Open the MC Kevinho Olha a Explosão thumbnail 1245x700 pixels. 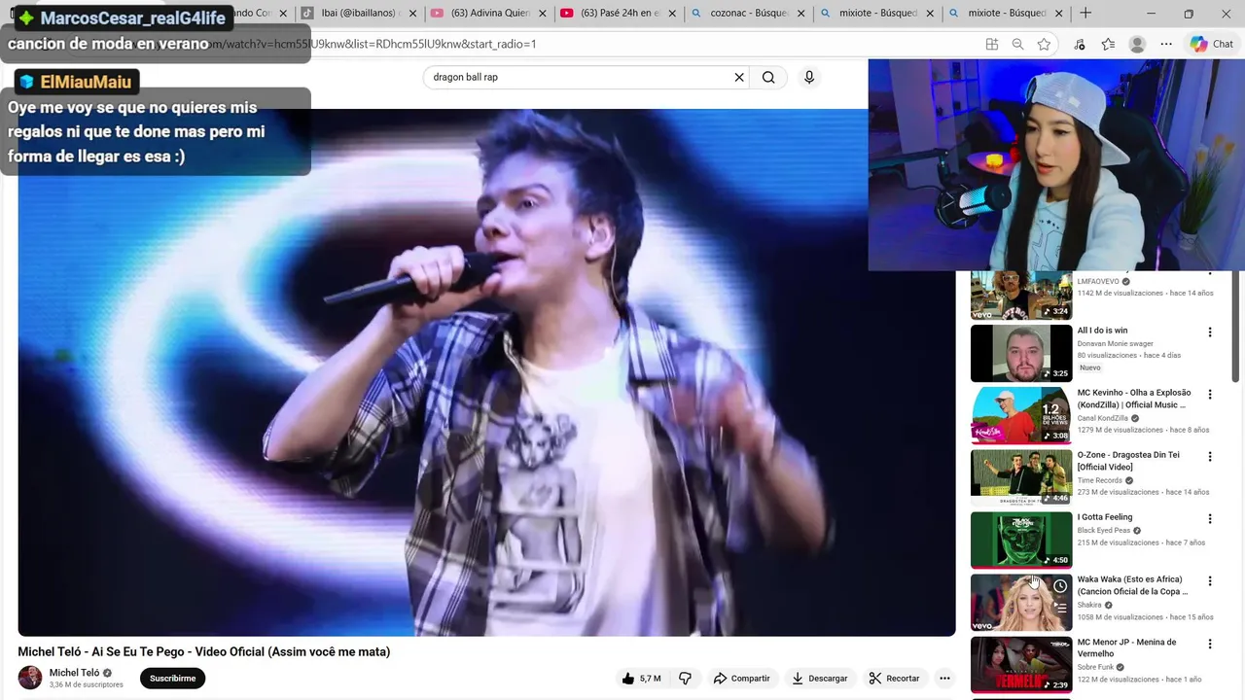pyautogui.click(x=1021, y=415)
